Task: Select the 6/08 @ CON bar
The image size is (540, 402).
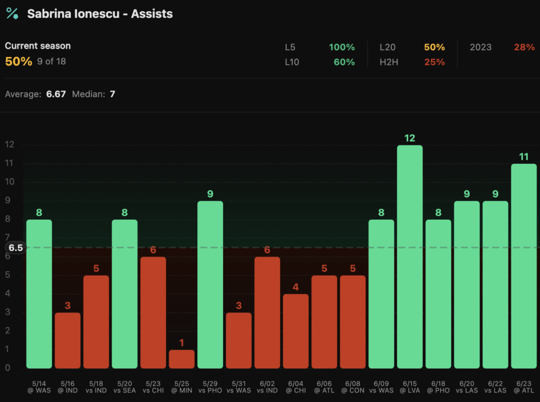Action: coord(353,322)
